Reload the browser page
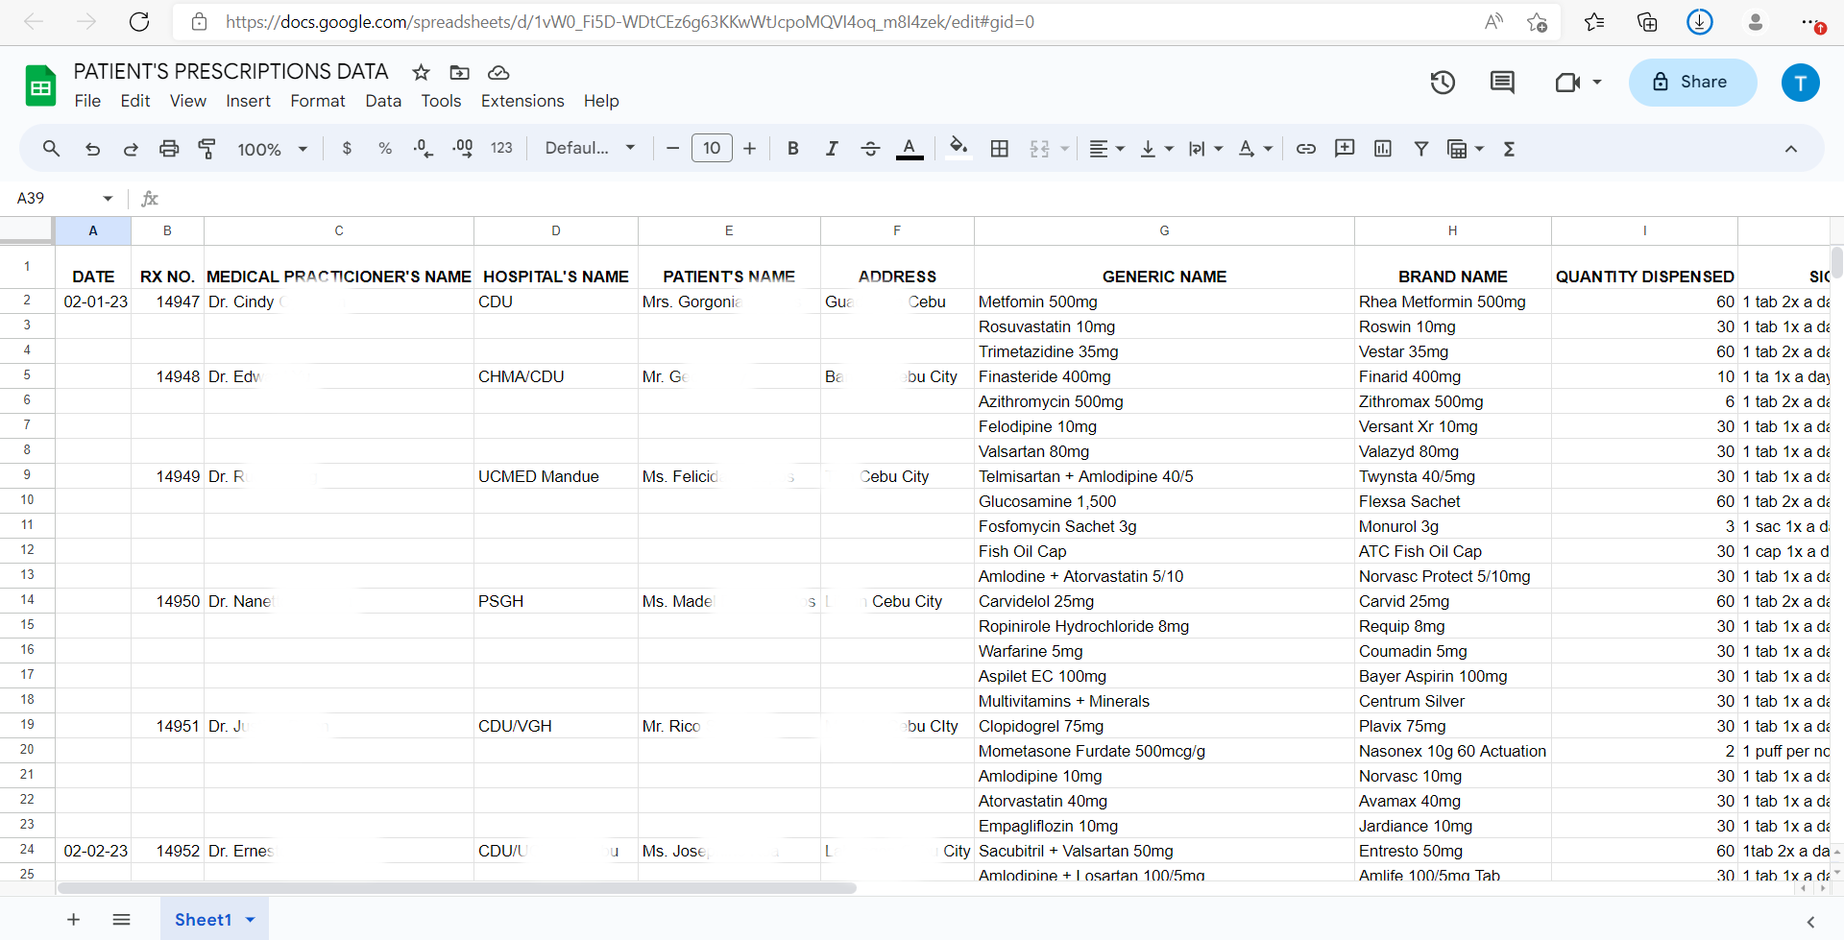The width and height of the screenshot is (1844, 940). (139, 22)
